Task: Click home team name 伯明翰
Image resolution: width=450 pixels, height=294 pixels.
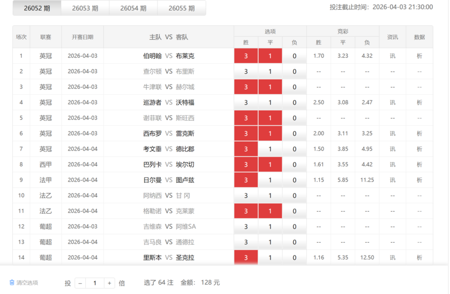Action: (152, 56)
